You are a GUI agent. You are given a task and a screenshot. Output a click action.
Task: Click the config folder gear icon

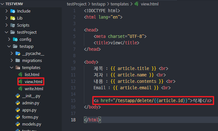click(x=15, y=39)
